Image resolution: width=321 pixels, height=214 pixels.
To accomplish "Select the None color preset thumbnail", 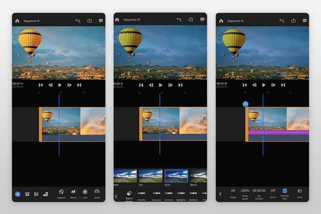I will 125,176.
